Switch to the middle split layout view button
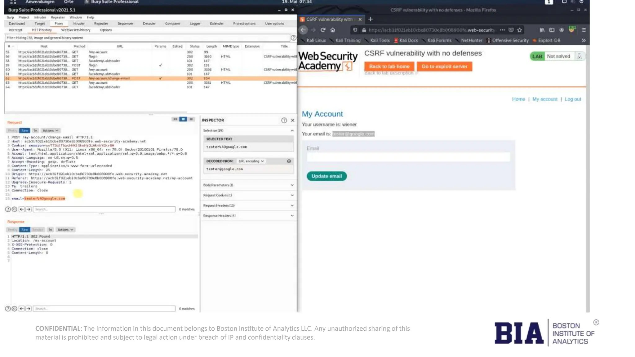 click(x=183, y=119)
